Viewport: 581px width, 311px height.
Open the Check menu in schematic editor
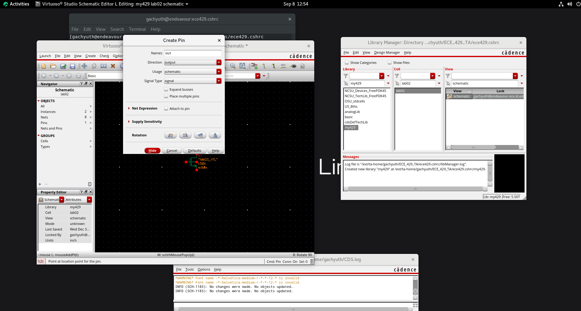(104, 56)
